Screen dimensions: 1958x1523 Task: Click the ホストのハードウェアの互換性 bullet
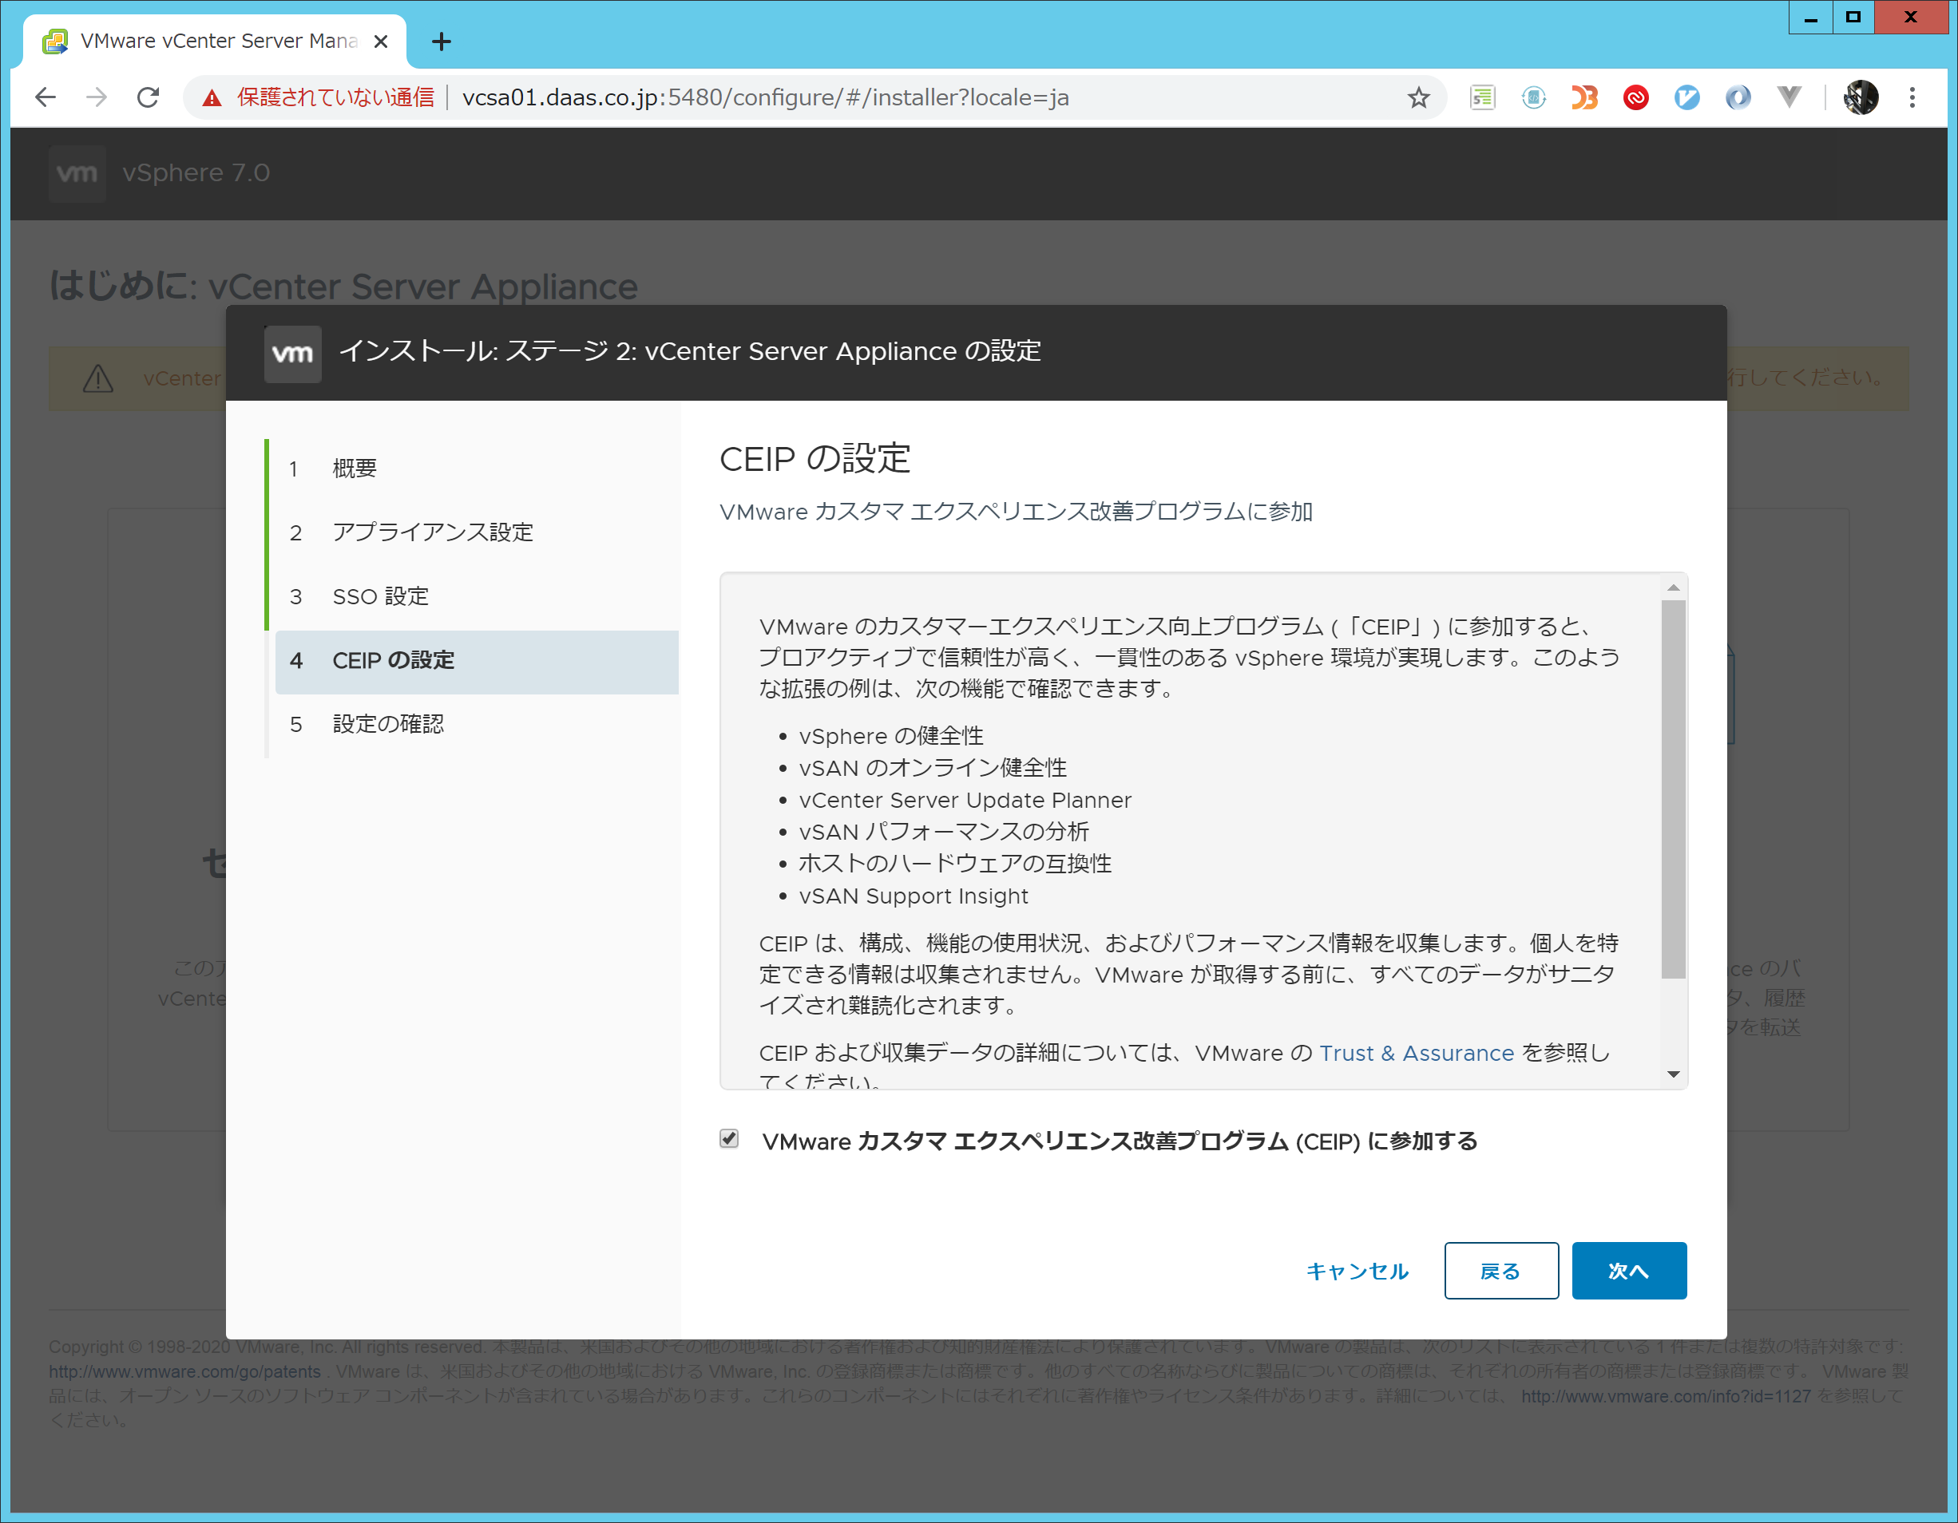click(x=955, y=863)
